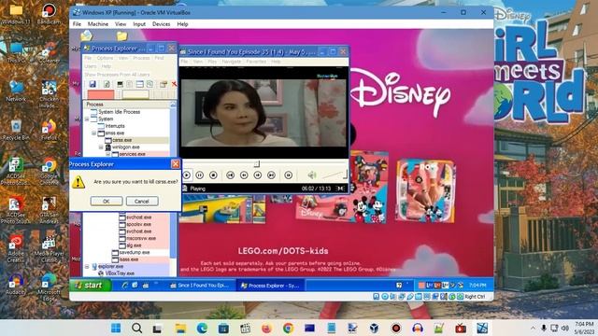Open Internet Explorer from XP quick launch
This screenshot has height=336, width=598.
coord(124,285)
